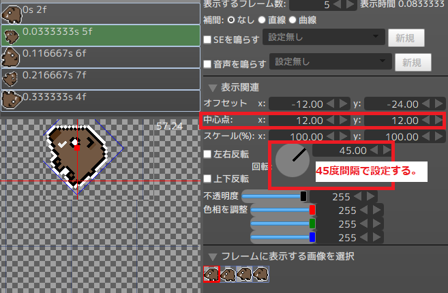Click 新規 button beside voice dropdown

click(x=413, y=63)
